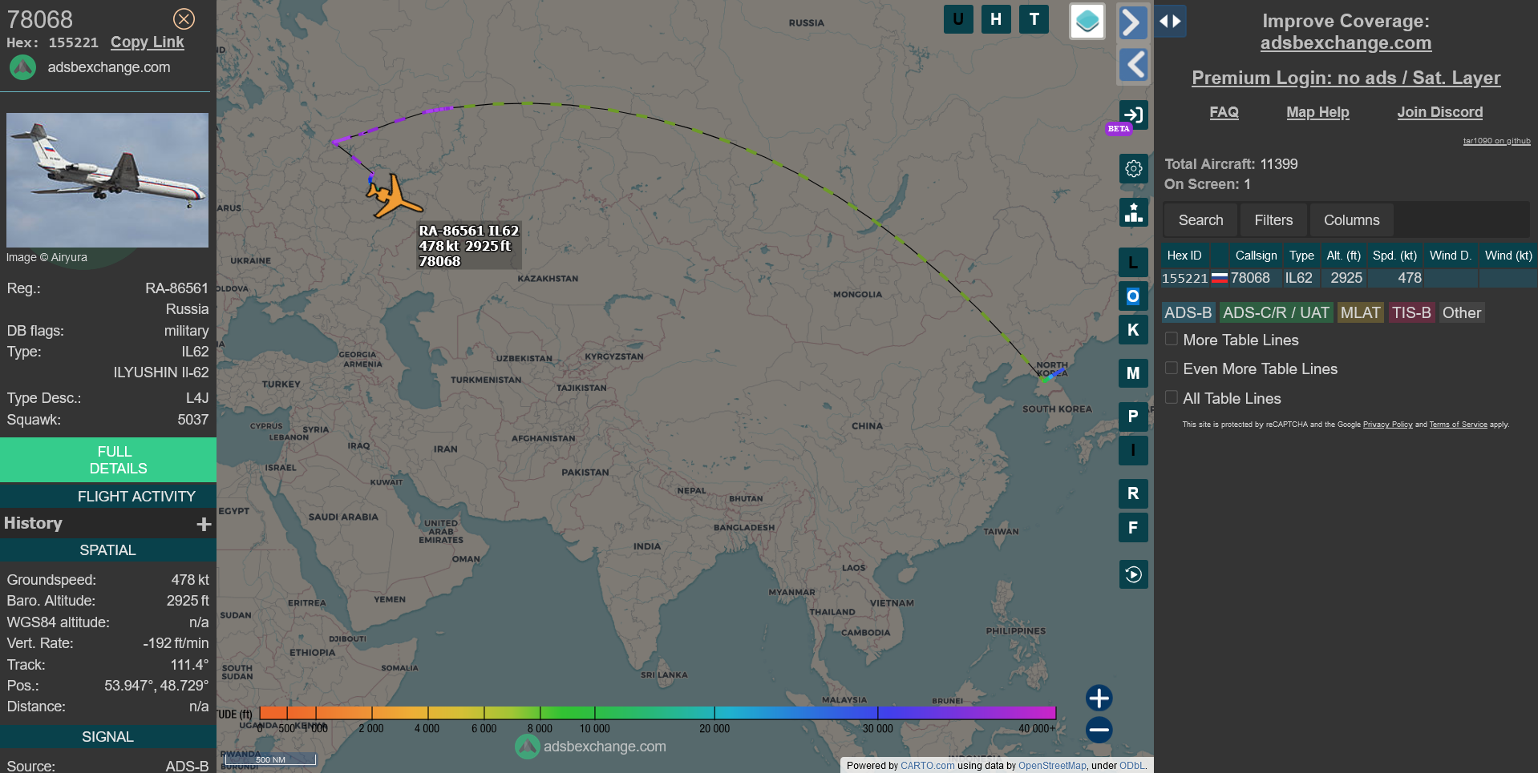Screen dimensions: 1538x773
Task: Zoom out the map with minus
Action: [x=1099, y=730]
